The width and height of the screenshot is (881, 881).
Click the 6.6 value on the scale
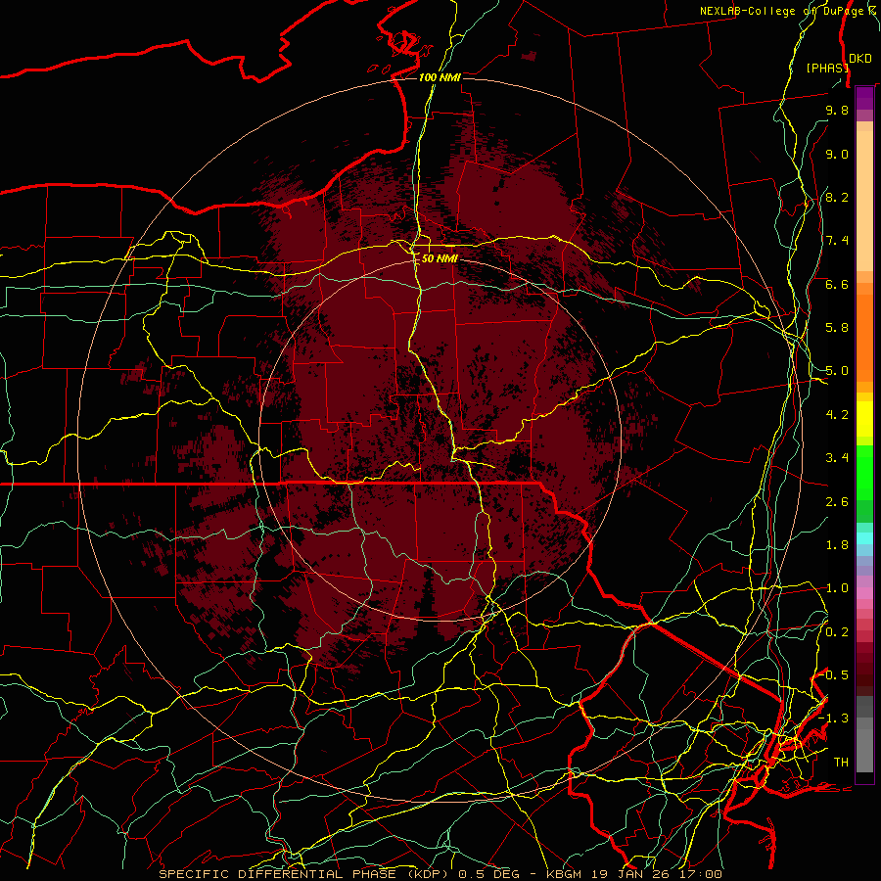[837, 284]
